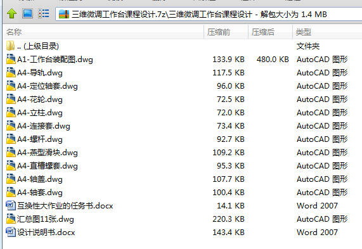Sort by the 类型 column header
The width and height of the screenshot is (362, 249).
coord(327,32)
